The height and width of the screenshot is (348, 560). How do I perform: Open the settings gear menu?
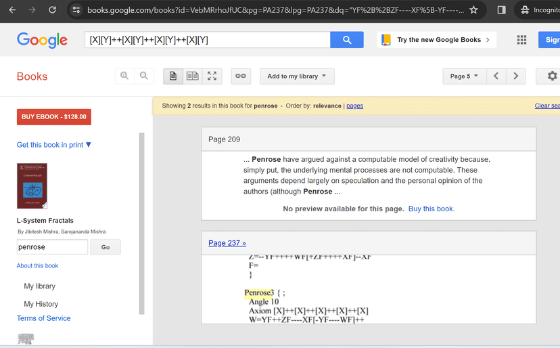551,77
